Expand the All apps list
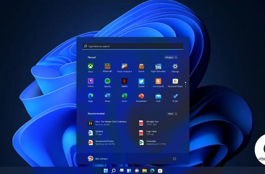This screenshot has height=174, width=265. click(x=171, y=57)
